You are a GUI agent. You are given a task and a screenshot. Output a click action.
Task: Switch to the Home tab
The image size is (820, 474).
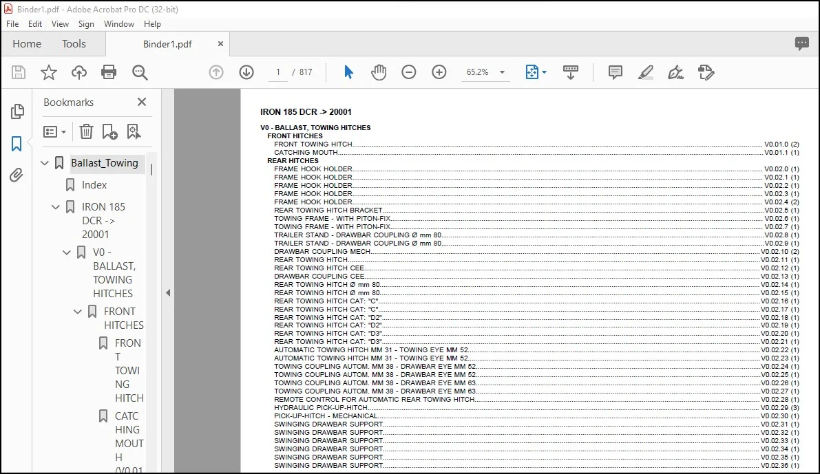coord(27,44)
